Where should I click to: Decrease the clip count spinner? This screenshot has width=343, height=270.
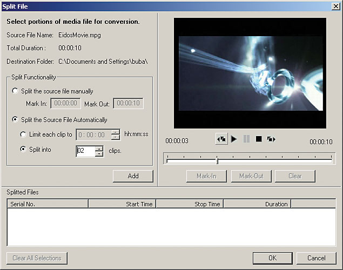(x=99, y=154)
